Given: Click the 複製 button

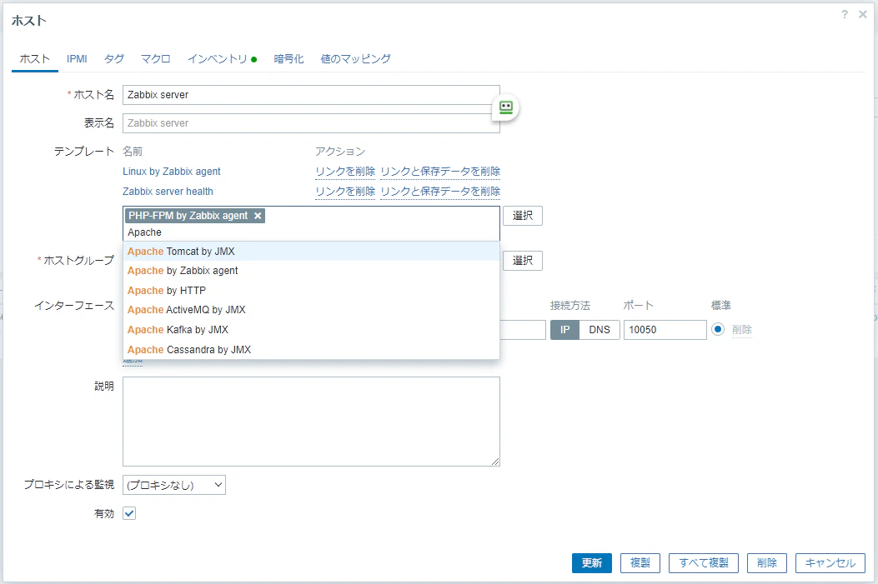Looking at the screenshot, I should (640, 563).
